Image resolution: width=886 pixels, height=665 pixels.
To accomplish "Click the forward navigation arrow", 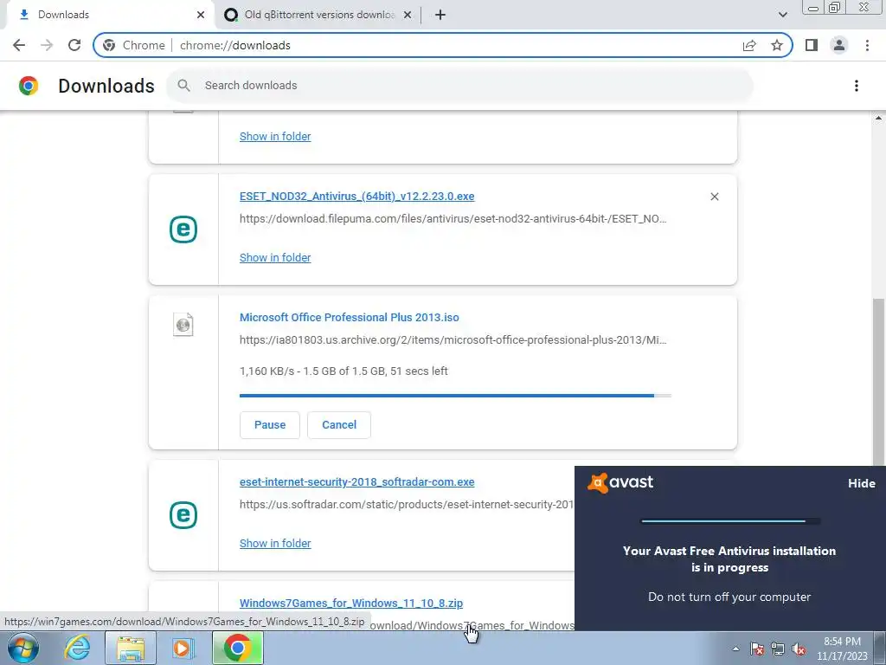I will pos(47,45).
